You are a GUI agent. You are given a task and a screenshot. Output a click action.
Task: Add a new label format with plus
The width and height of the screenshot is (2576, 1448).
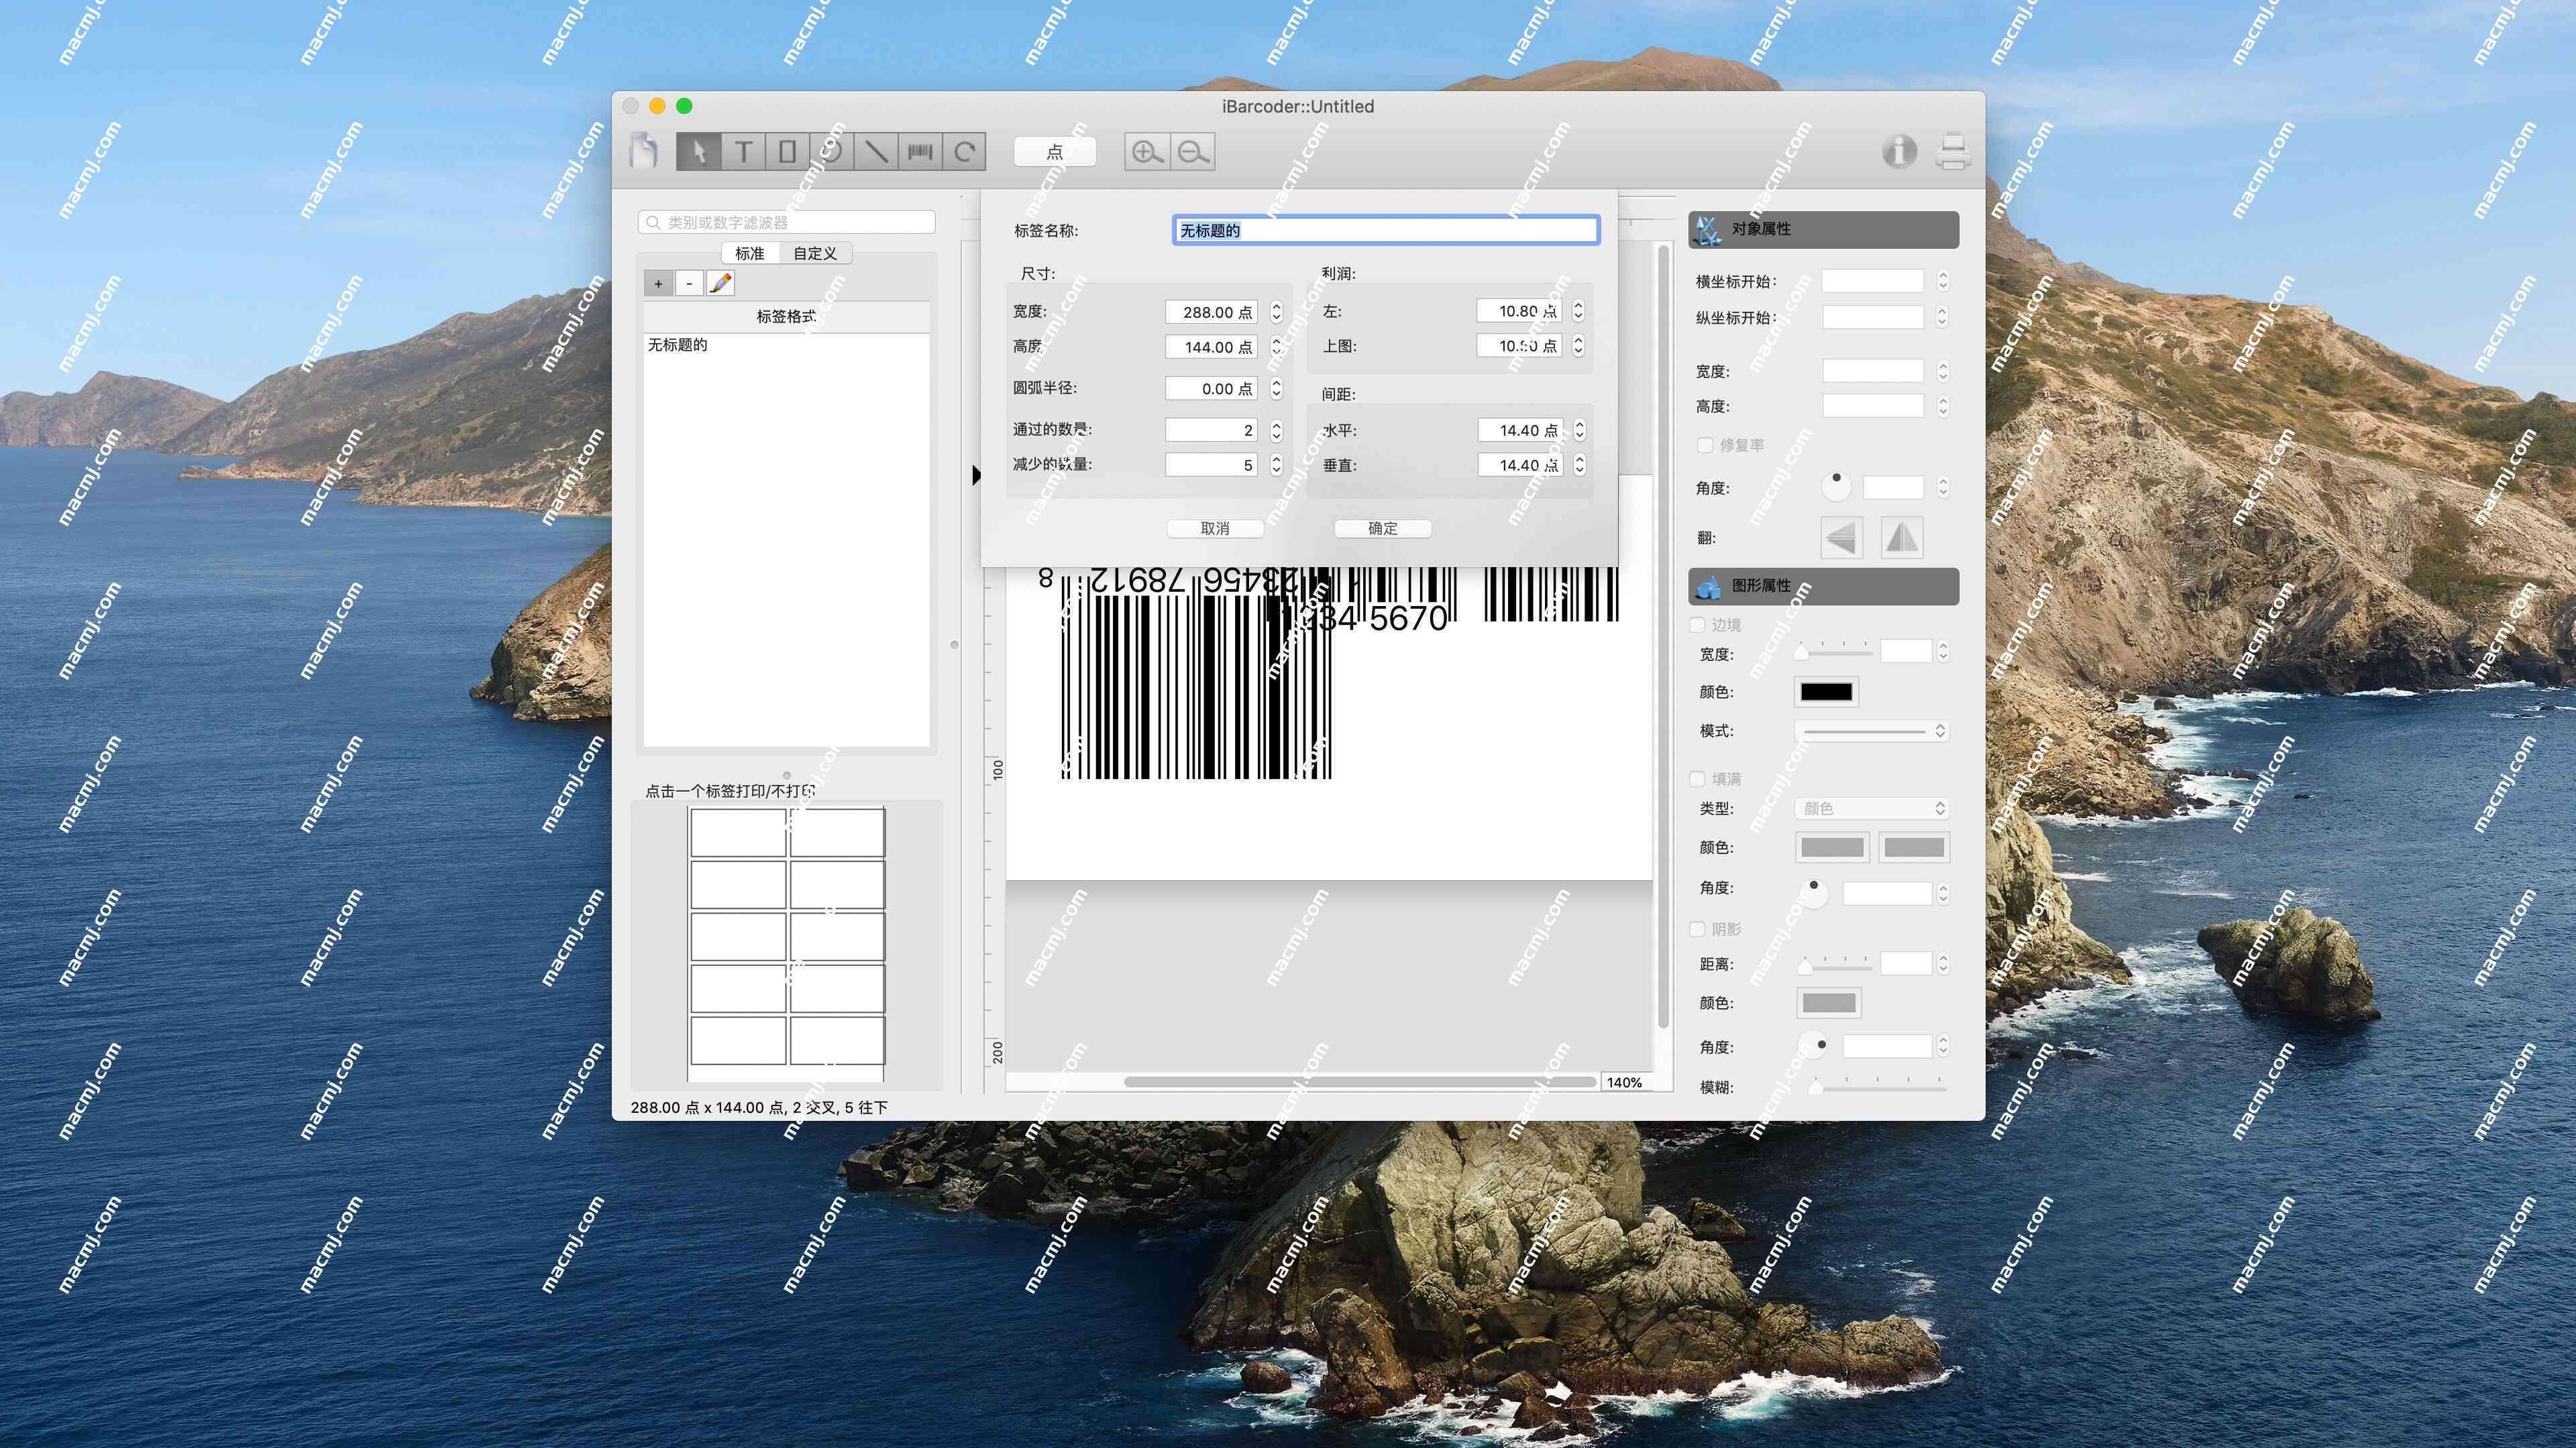coord(658,284)
